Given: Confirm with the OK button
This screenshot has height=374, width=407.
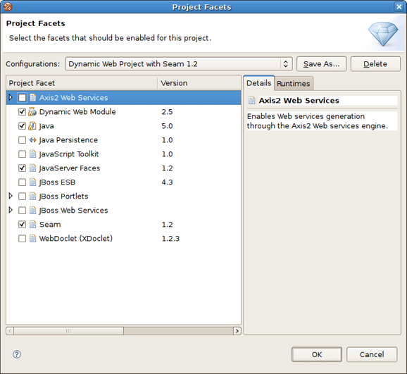Looking at the screenshot, I should pyautogui.click(x=317, y=354).
